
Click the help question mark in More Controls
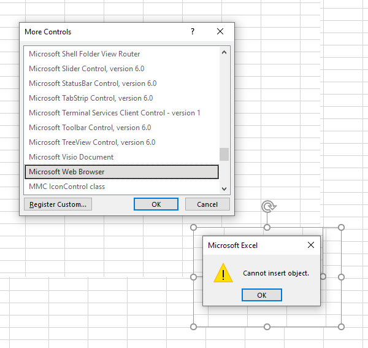(193, 31)
